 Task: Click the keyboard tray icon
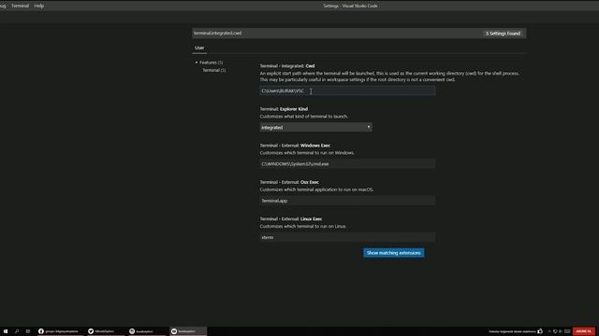pos(567,331)
